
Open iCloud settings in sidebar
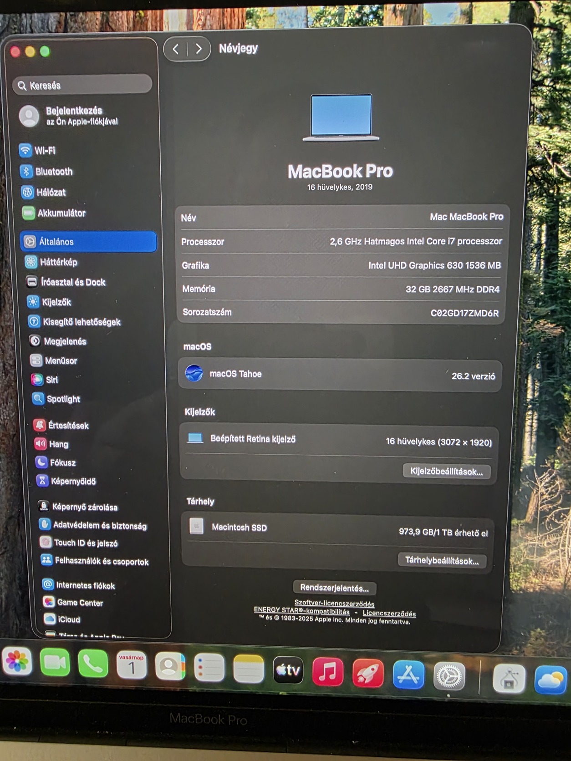click(62, 619)
